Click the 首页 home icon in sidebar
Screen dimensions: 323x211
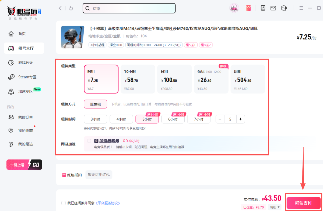click(x=11, y=34)
